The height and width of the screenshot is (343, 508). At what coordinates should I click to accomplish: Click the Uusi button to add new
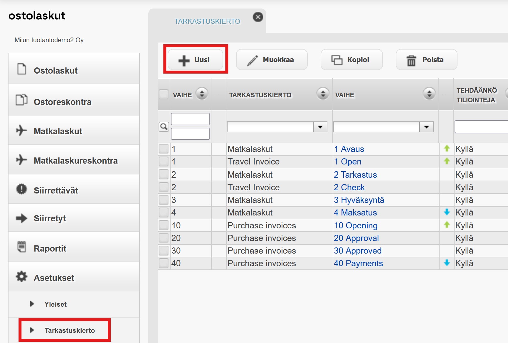[x=196, y=60]
